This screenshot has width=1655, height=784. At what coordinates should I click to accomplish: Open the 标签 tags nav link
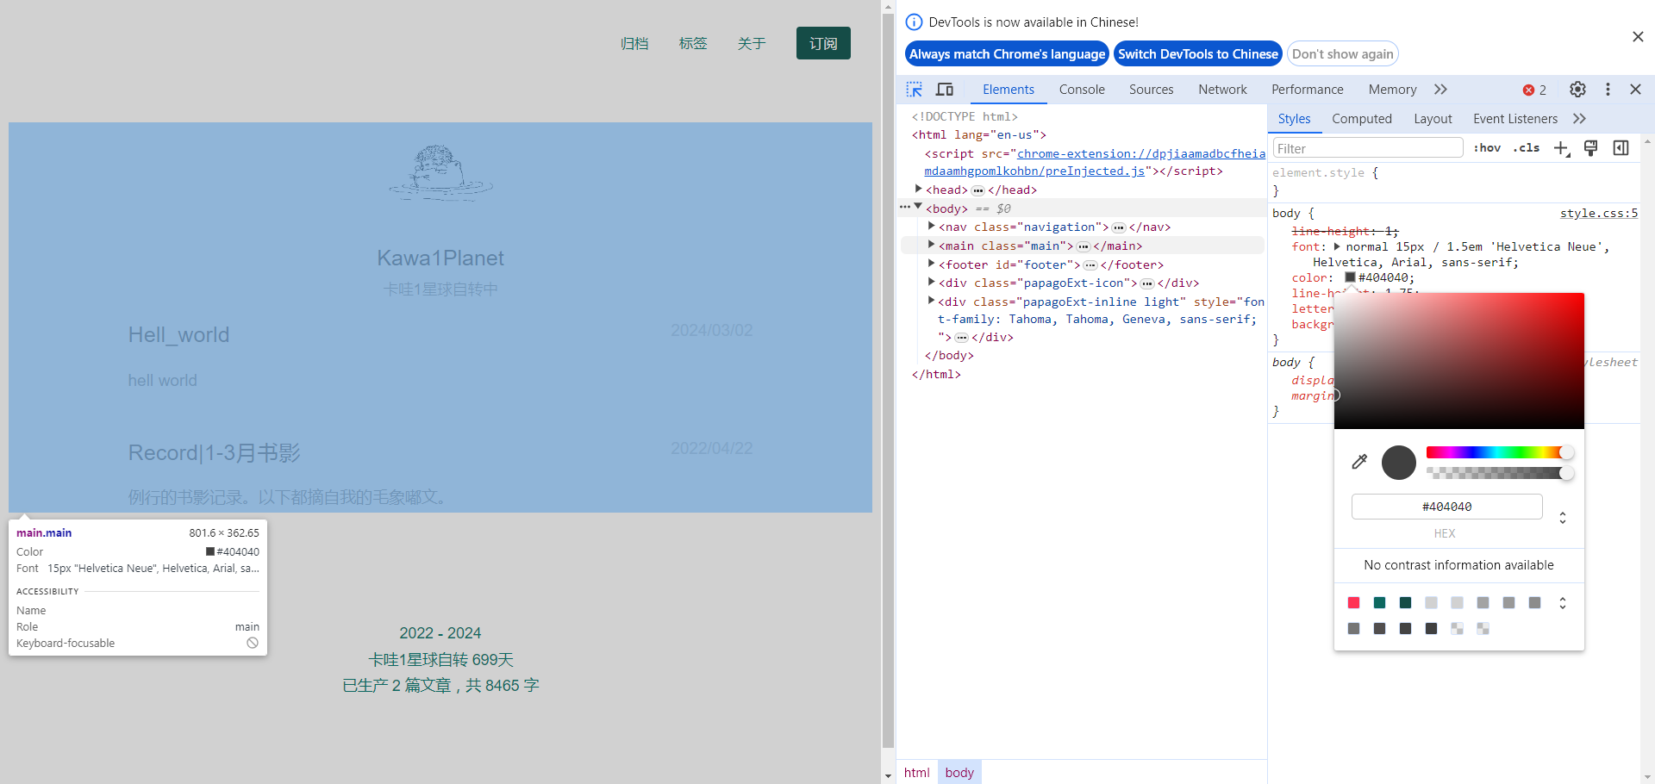click(x=693, y=43)
